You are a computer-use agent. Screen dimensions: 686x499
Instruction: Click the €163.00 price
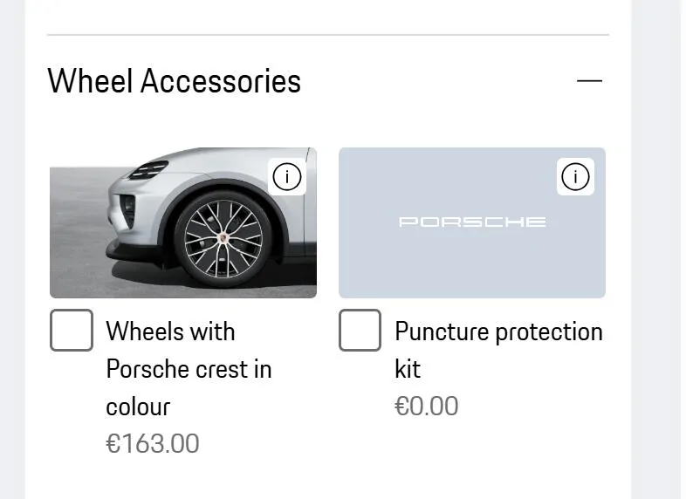153,443
